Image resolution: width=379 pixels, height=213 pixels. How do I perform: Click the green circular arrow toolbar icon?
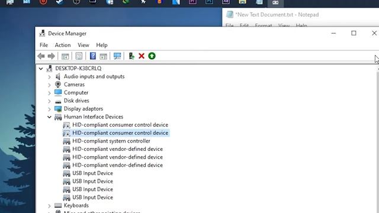[x=152, y=56]
